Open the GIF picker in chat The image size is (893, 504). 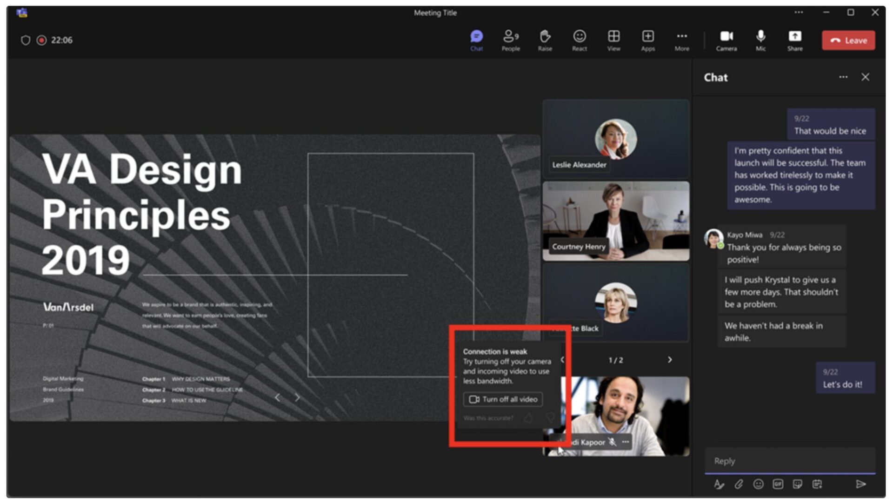point(778,484)
